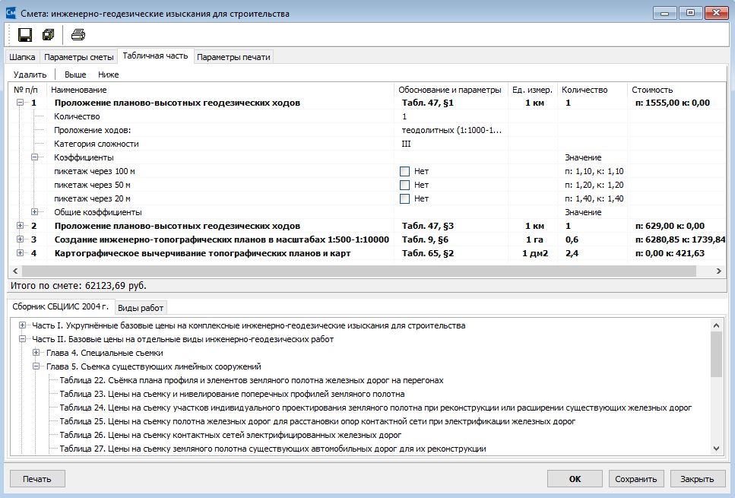The width and height of the screenshot is (735, 498).
Task: Click the save floppy disk icon
Action: [x=25, y=35]
